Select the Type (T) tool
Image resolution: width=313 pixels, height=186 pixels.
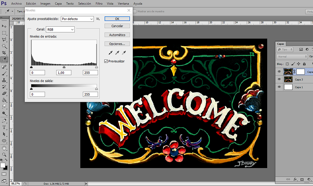click(5, 127)
